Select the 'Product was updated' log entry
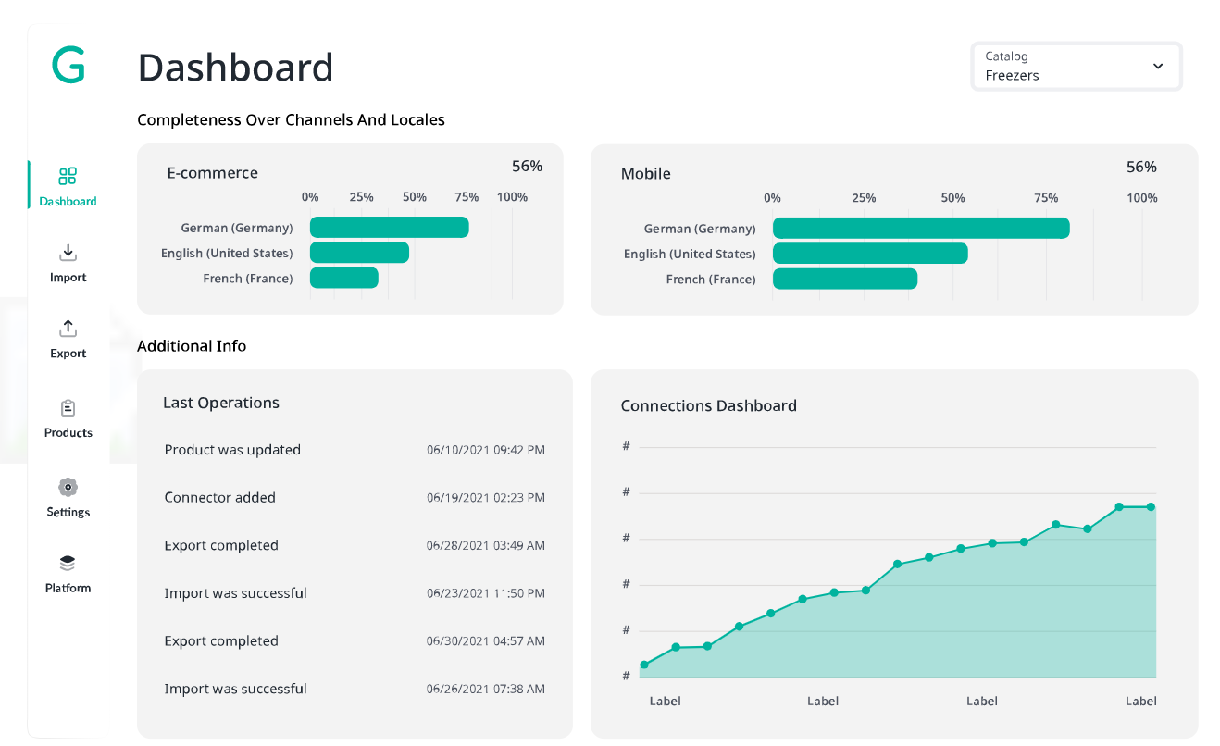The image size is (1220, 746). coord(232,450)
